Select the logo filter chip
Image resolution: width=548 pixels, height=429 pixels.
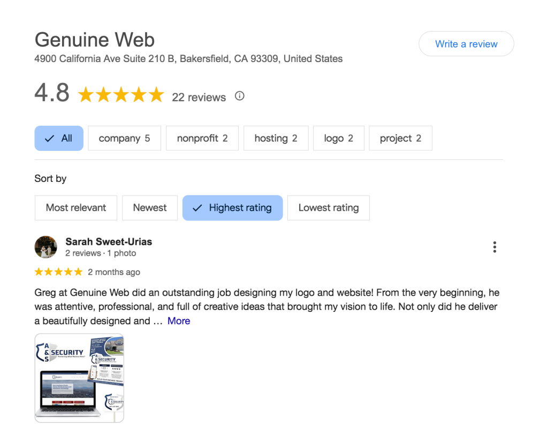click(x=338, y=138)
